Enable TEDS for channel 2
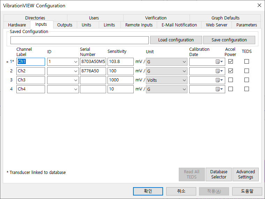The width and height of the screenshot is (265, 199). pyautogui.click(x=246, y=71)
